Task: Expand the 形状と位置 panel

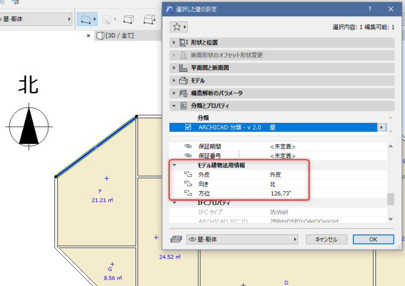Action: [174, 43]
